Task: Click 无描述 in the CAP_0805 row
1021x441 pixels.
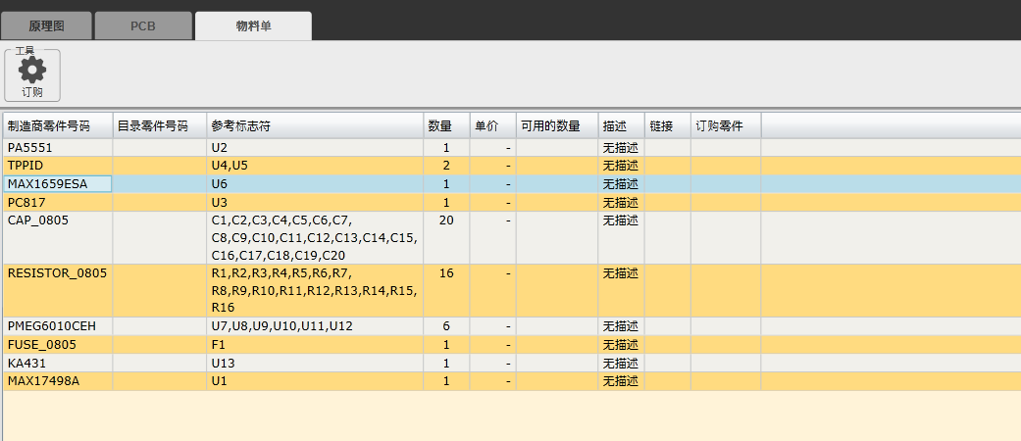Action: [621, 220]
